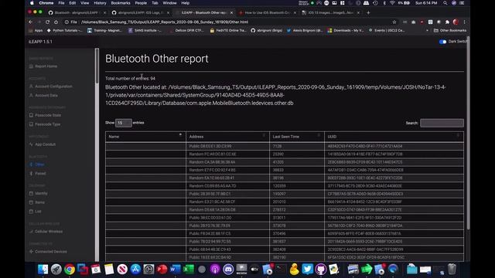This screenshot has height=278, width=495.
Task: Bookmark this page with the star
Action: click(394, 22)
